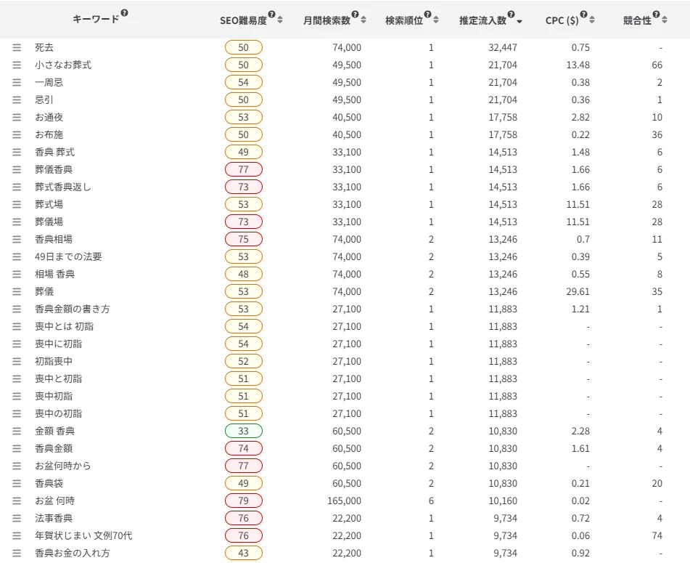Select the keyword 葬儀場

49,222
